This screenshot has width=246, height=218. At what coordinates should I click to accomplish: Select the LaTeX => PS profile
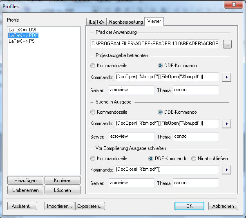click(22, 41)
